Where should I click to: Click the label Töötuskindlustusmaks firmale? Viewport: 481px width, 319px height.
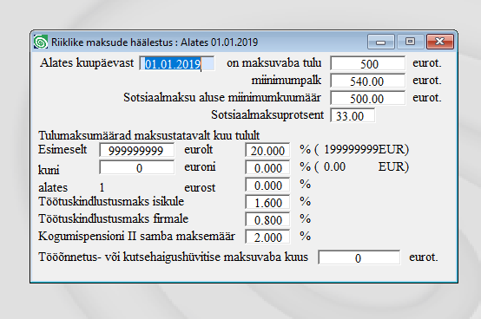(x=113, y=219)
